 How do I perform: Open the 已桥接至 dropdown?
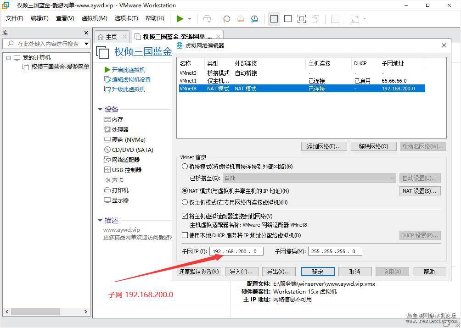point(309,178)
